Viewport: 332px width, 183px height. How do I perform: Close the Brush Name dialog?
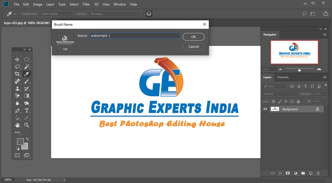204,24
